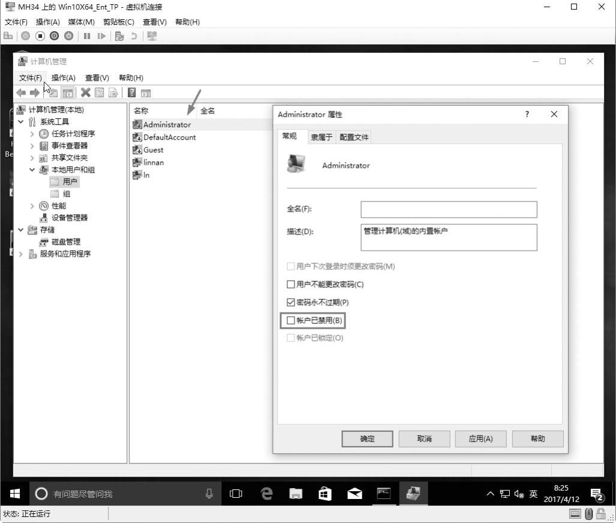Open 剪贴板(C) menu in VM connection window

coord(119,22)
